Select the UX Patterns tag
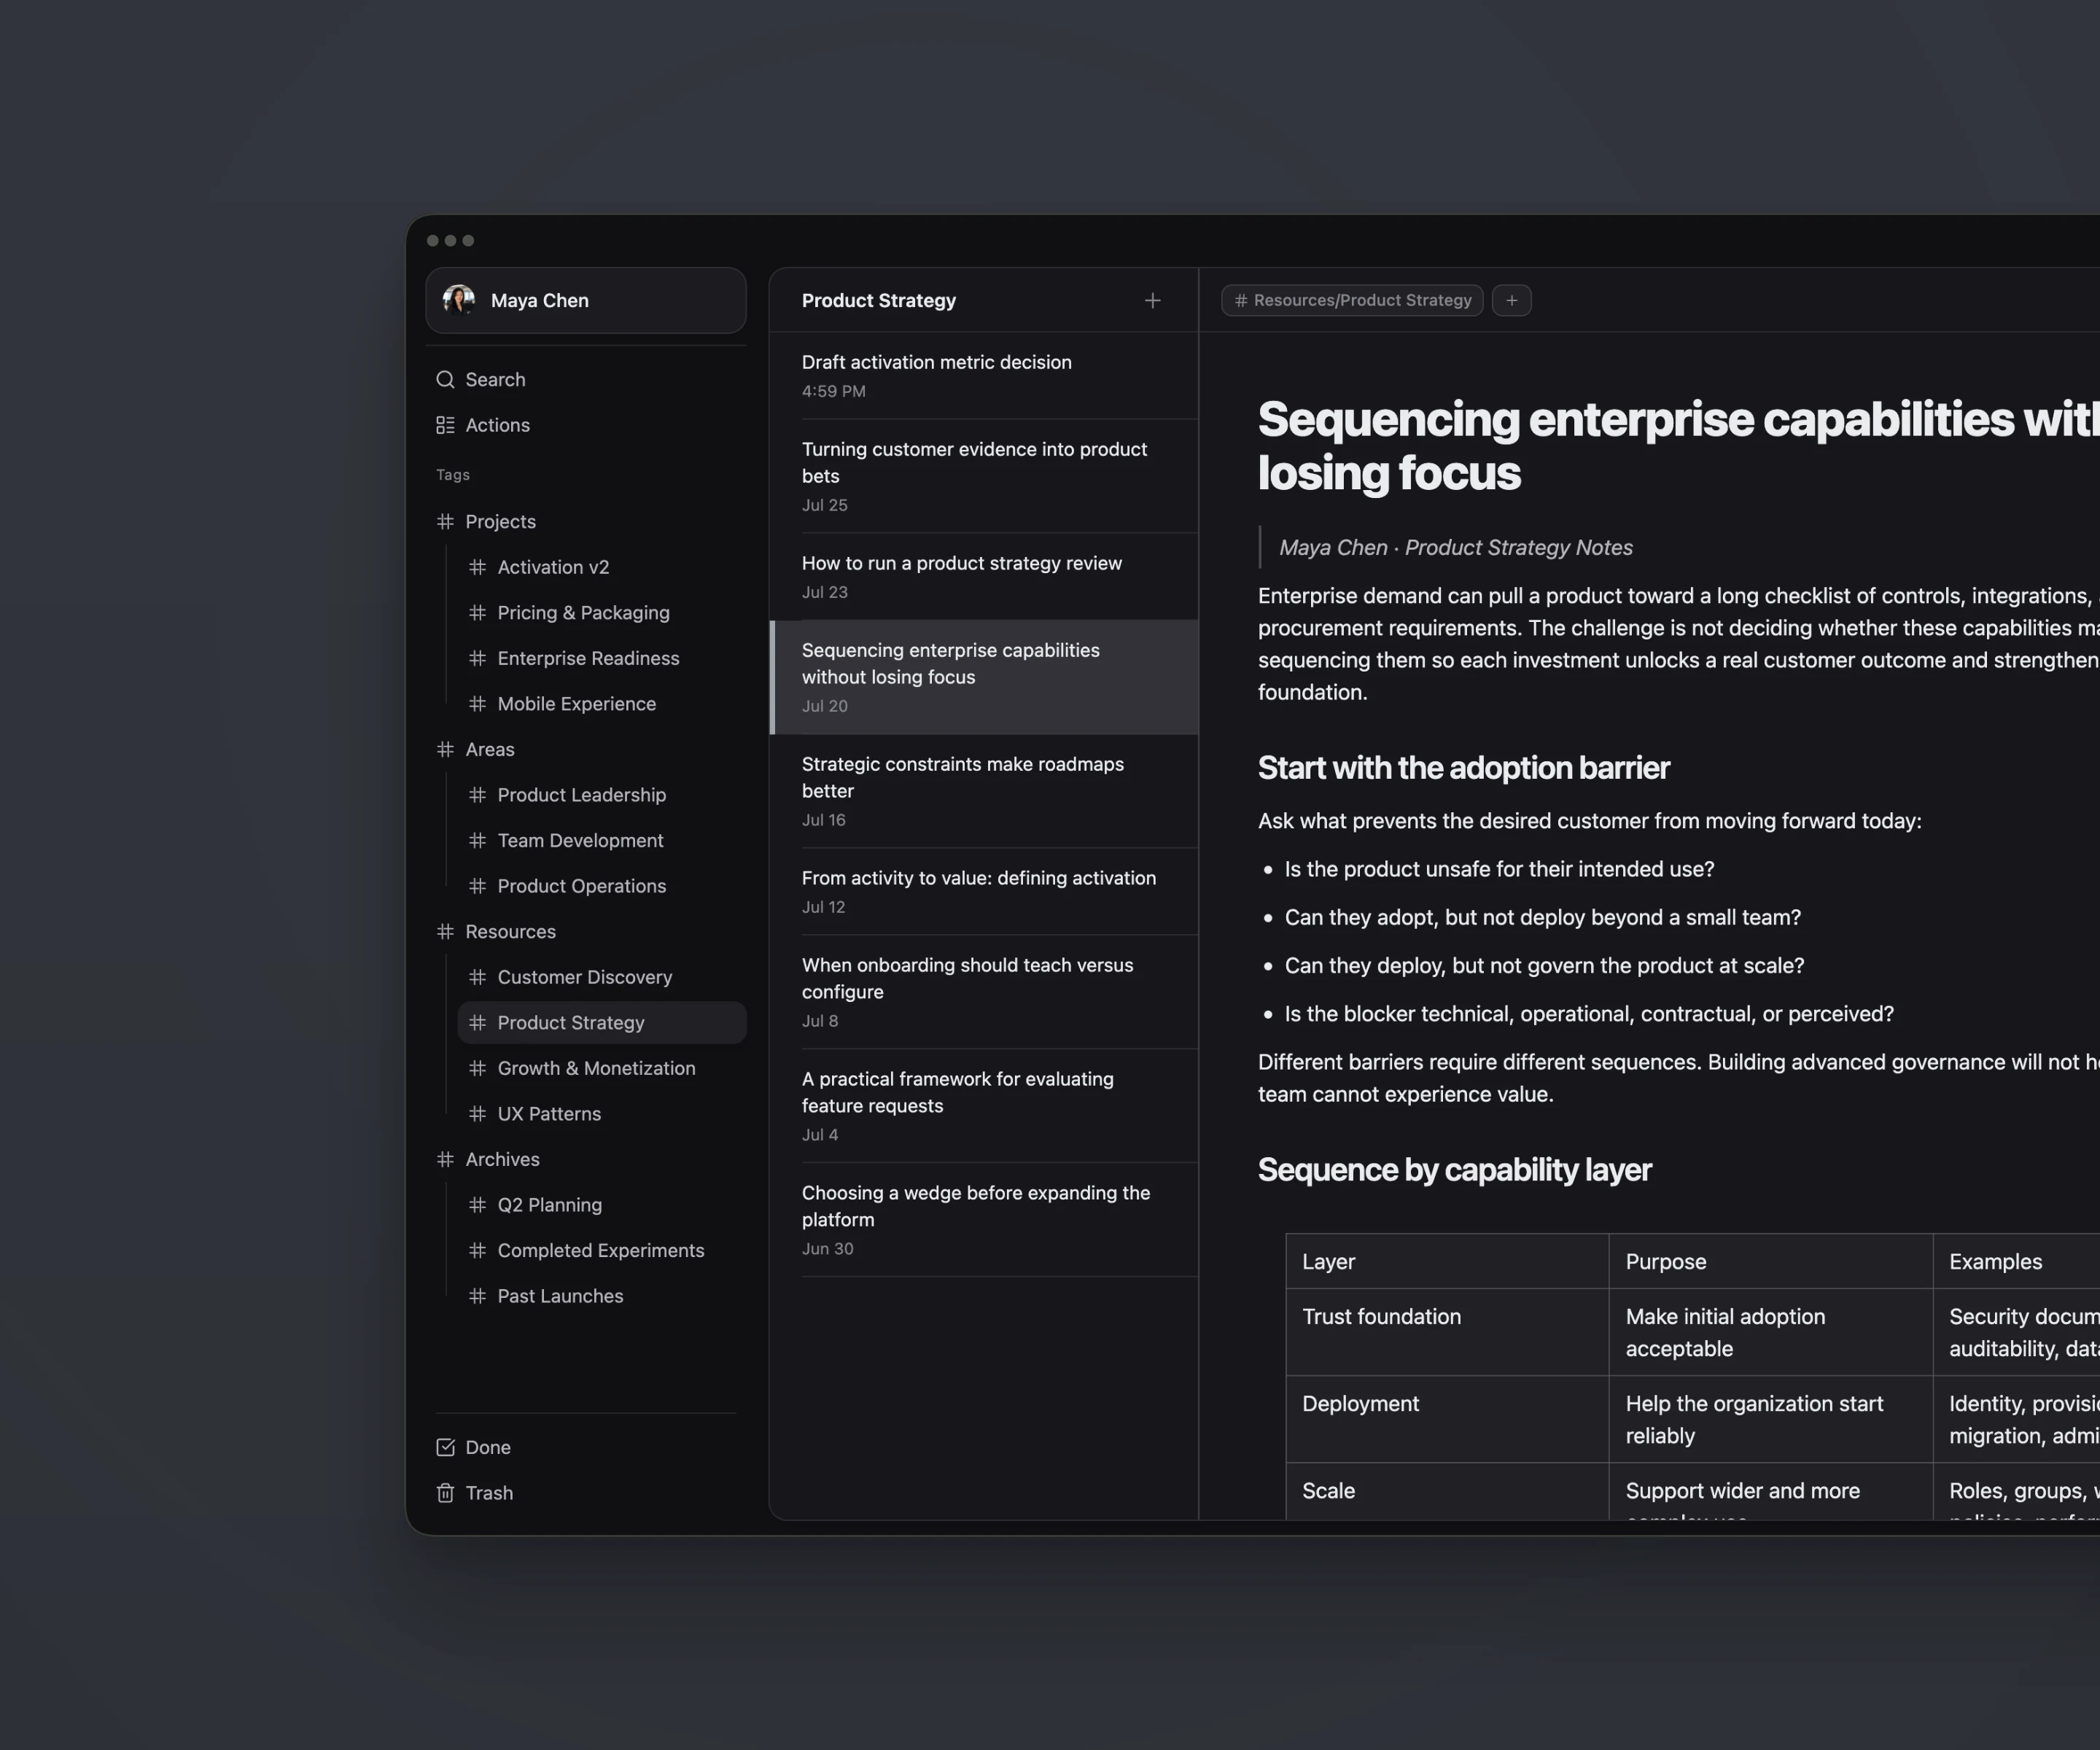 [x=602, y=1114]
